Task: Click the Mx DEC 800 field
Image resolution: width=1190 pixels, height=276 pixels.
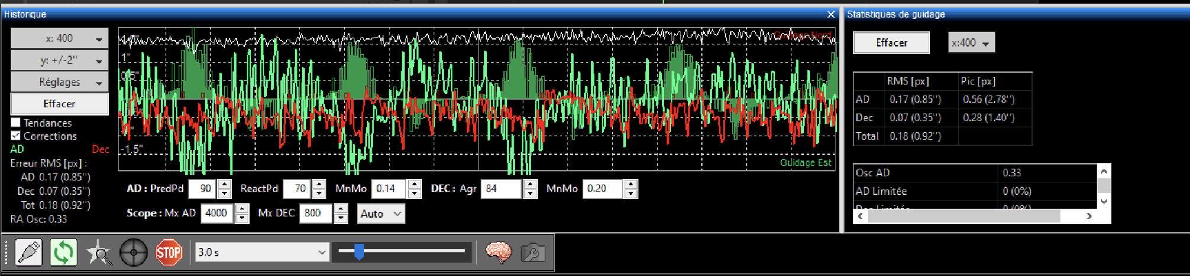Action: click(x=317, y=213)
